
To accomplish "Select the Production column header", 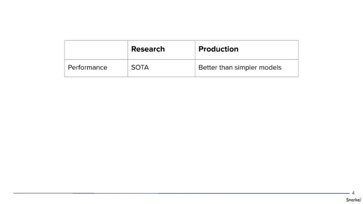I will tap(218, 49).
